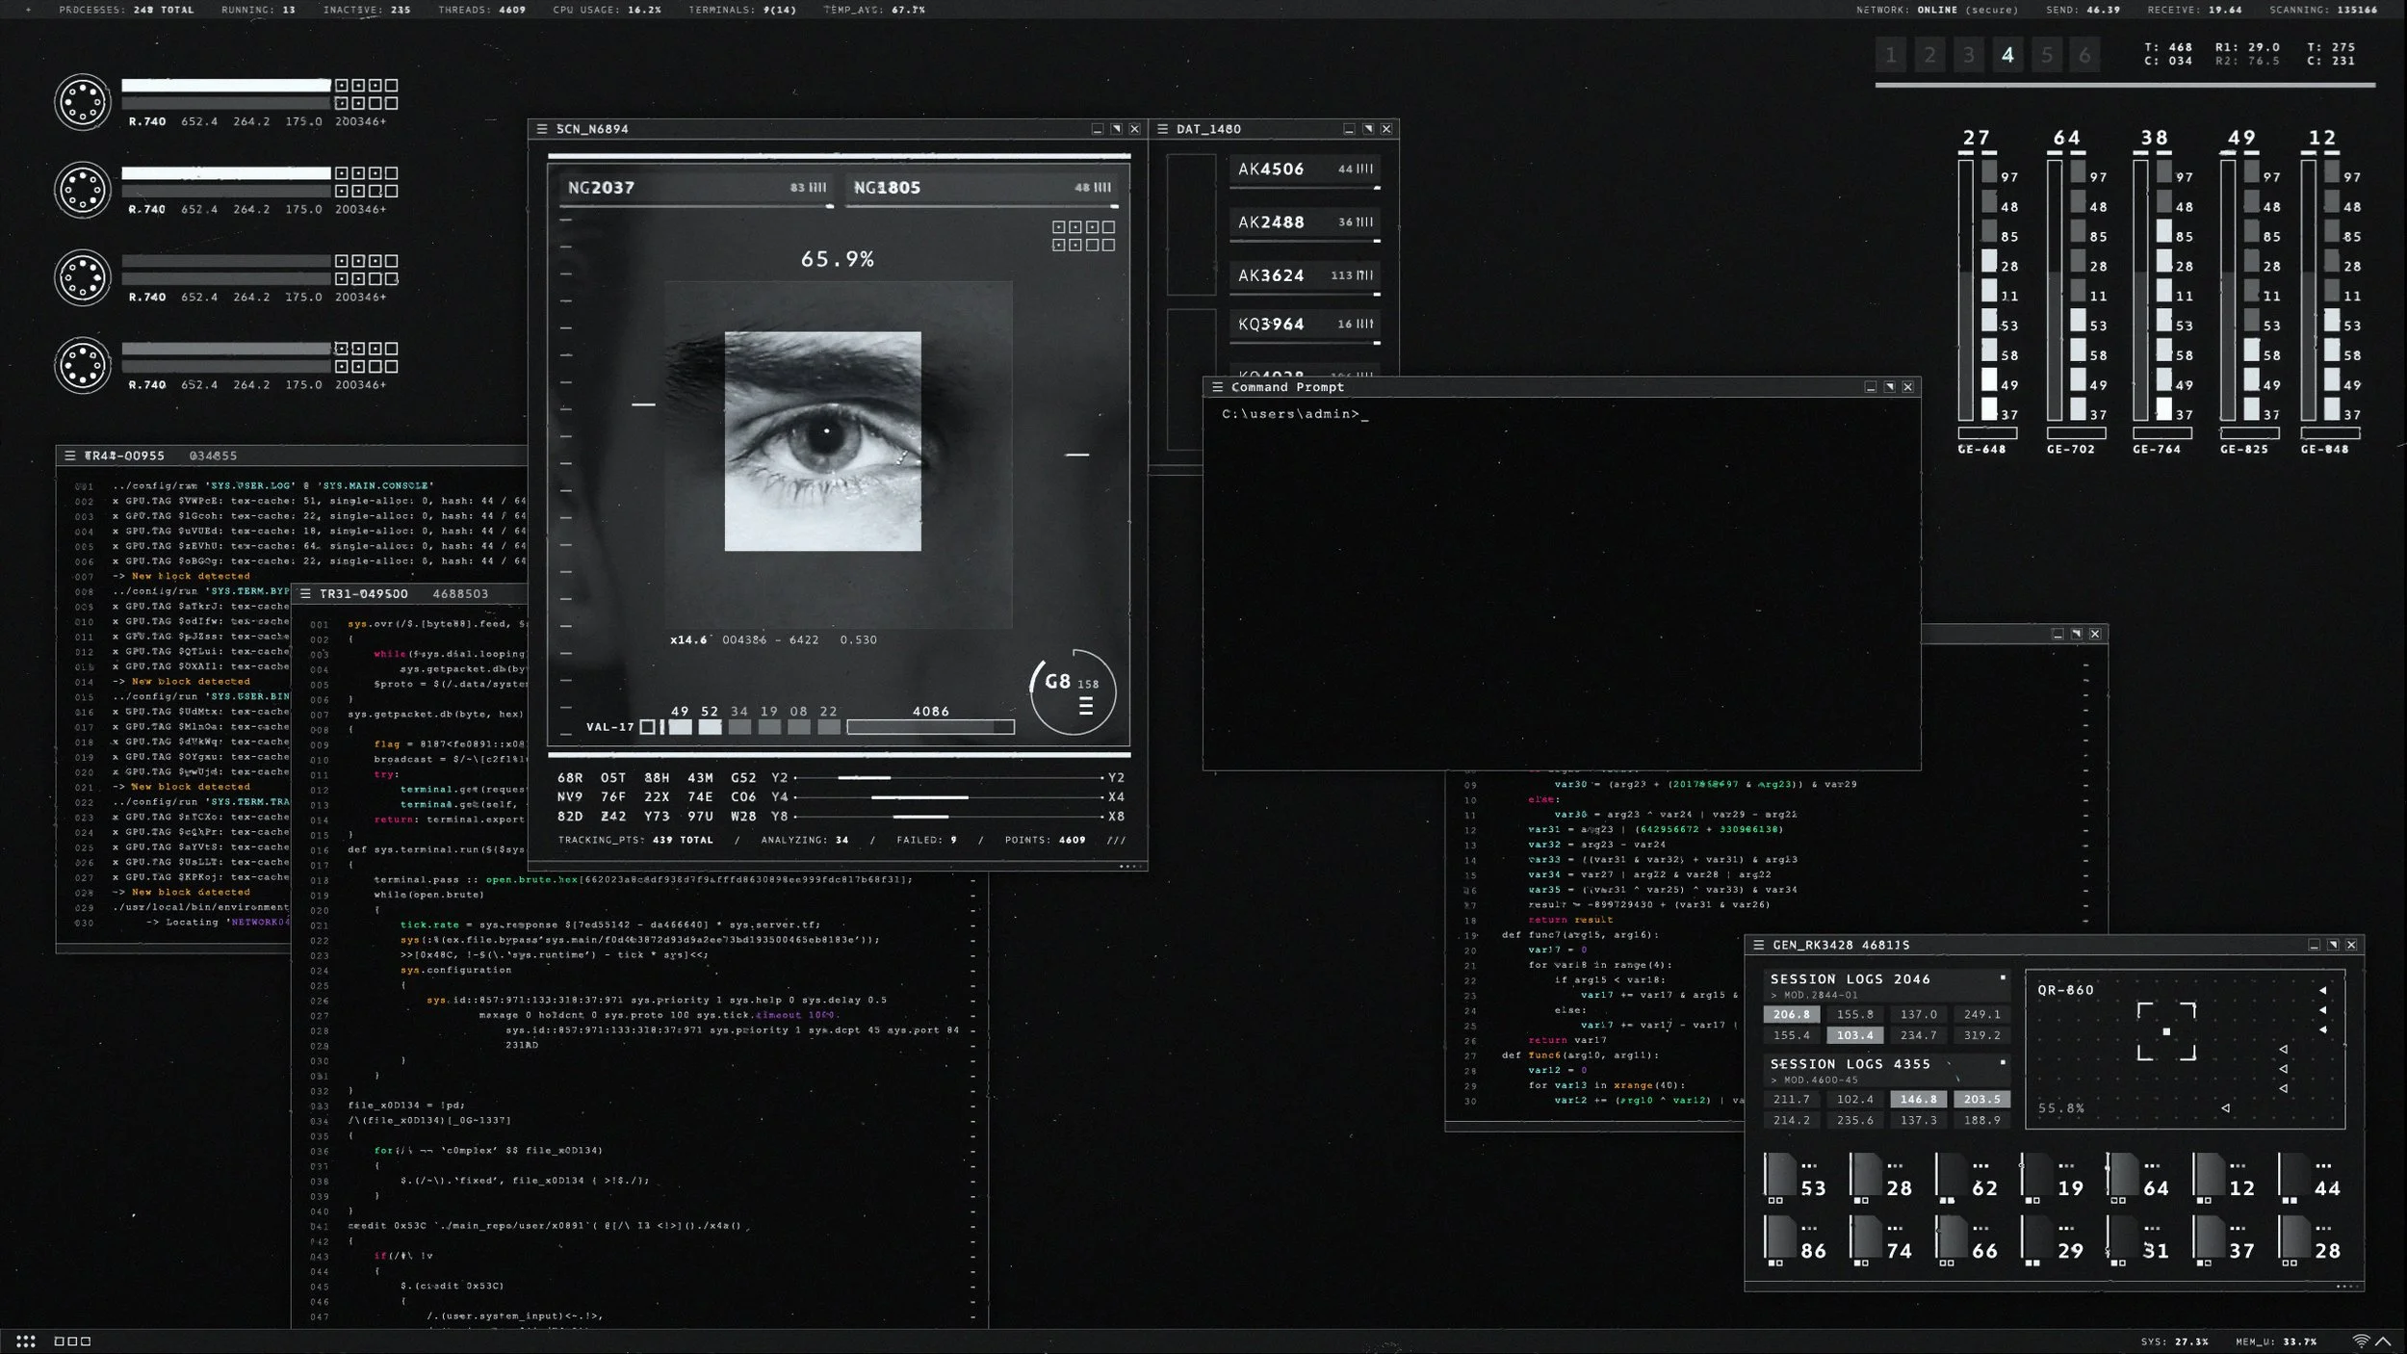Image resolution: width=2407 pixels, height=1354 pixels.
Task: Click the file icon labeled 53
Action: tap(1781, 1175)
